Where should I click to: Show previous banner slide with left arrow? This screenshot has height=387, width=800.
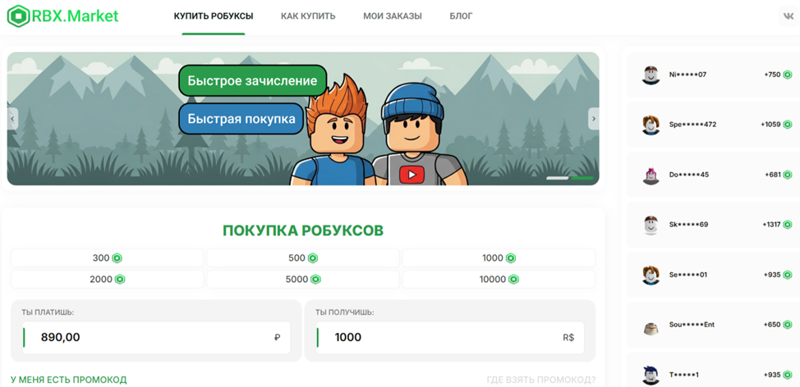[x=12, y=119]
